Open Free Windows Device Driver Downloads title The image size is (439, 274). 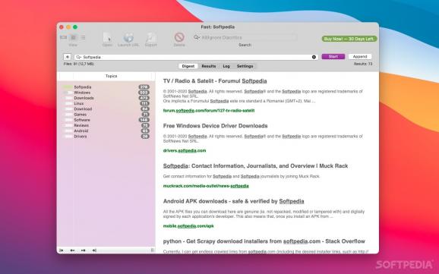(215, 126)
